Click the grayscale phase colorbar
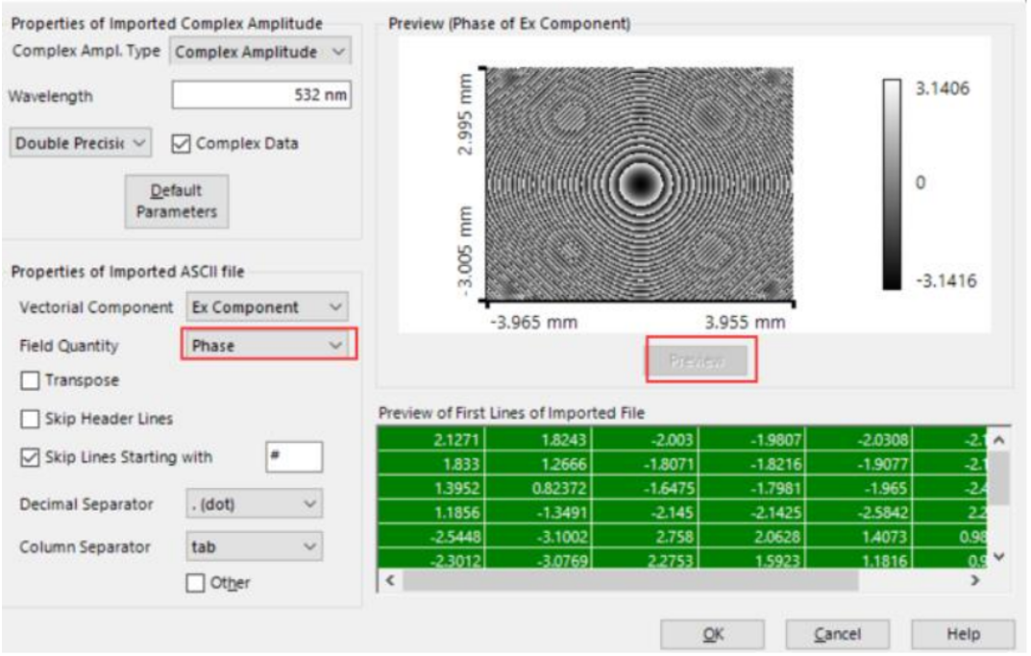Image resolution: width=1031 pixels, height=656 pixels. [x=892, y=182]
